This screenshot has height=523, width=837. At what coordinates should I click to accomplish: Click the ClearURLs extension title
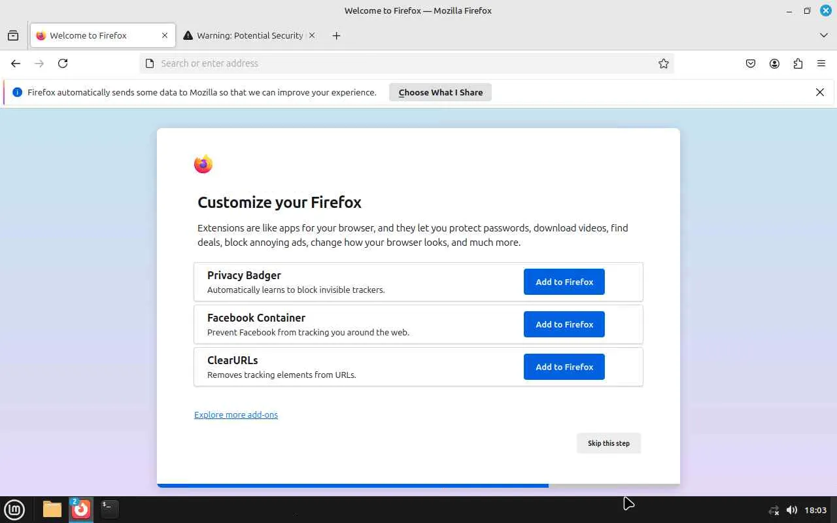pos(233,360)
